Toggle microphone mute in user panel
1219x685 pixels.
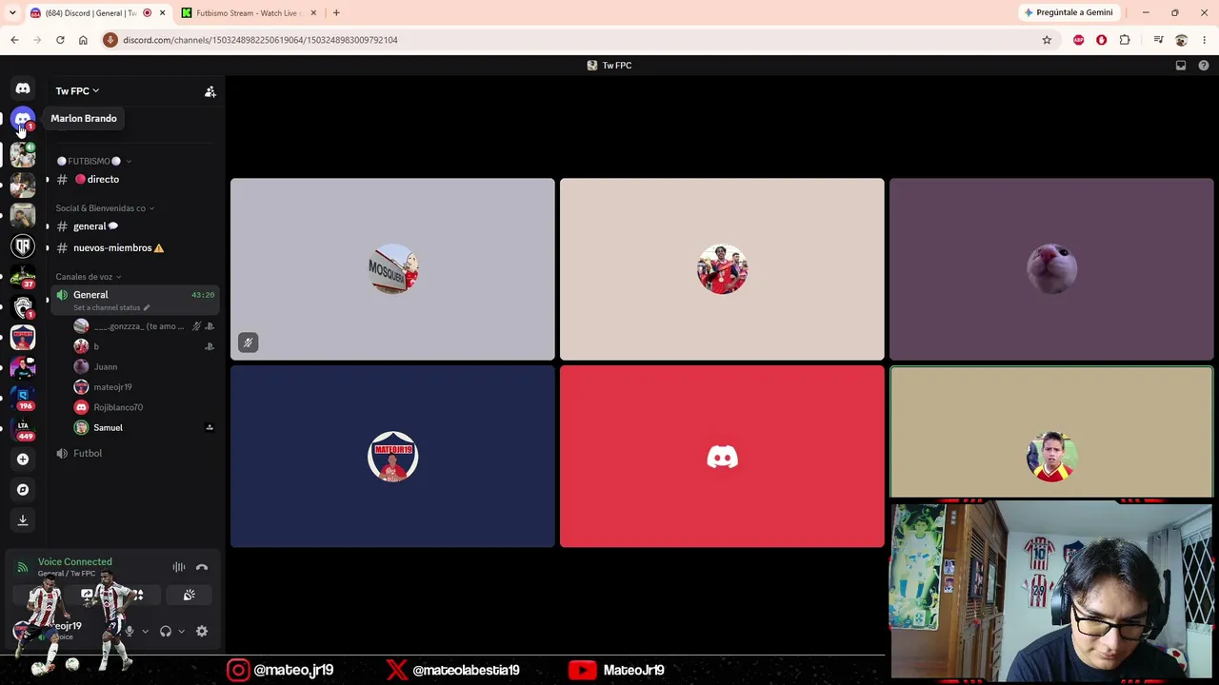click(x=130, y=631)
